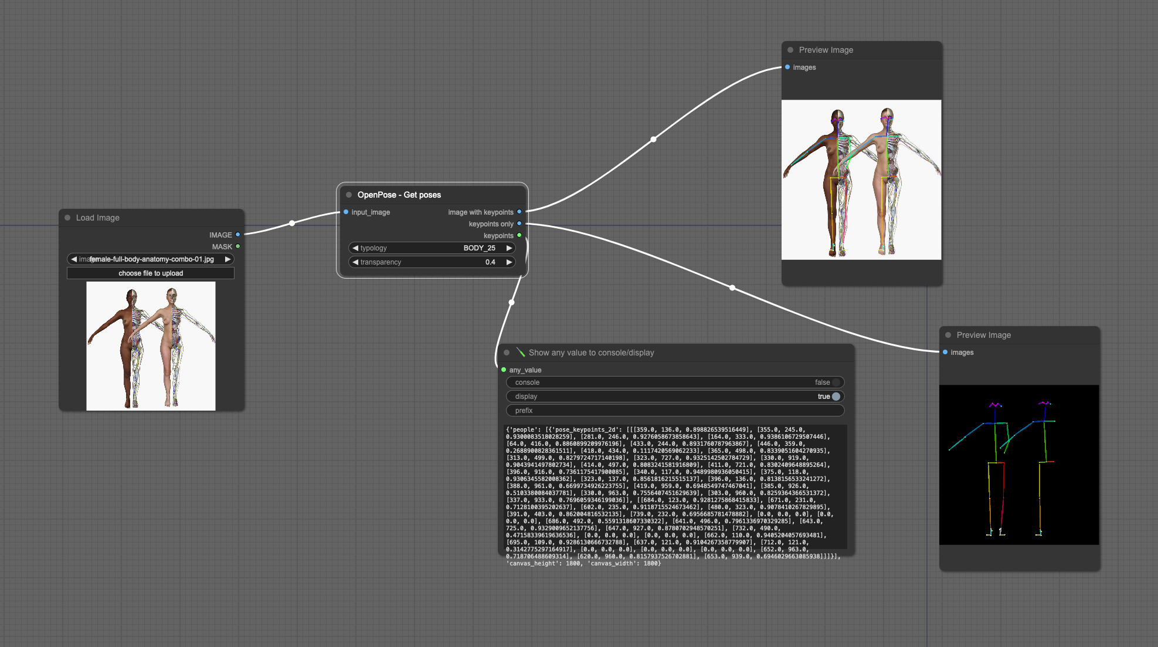Increase transparency using its right arrow
The width and height of the screenshot is (1158, 647).
[509, 262]
